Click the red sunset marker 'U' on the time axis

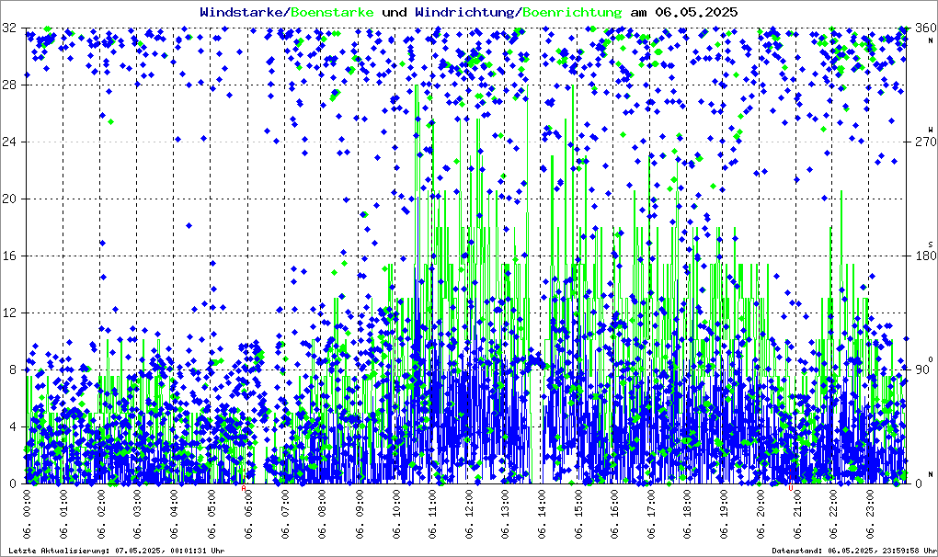click(791, 488)
